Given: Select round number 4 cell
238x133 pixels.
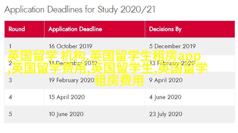Looking at the screenshot, I should pyautogui.click(x=10, y=97).
